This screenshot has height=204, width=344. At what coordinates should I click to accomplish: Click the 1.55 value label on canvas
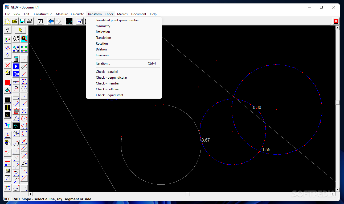[266, 150]
